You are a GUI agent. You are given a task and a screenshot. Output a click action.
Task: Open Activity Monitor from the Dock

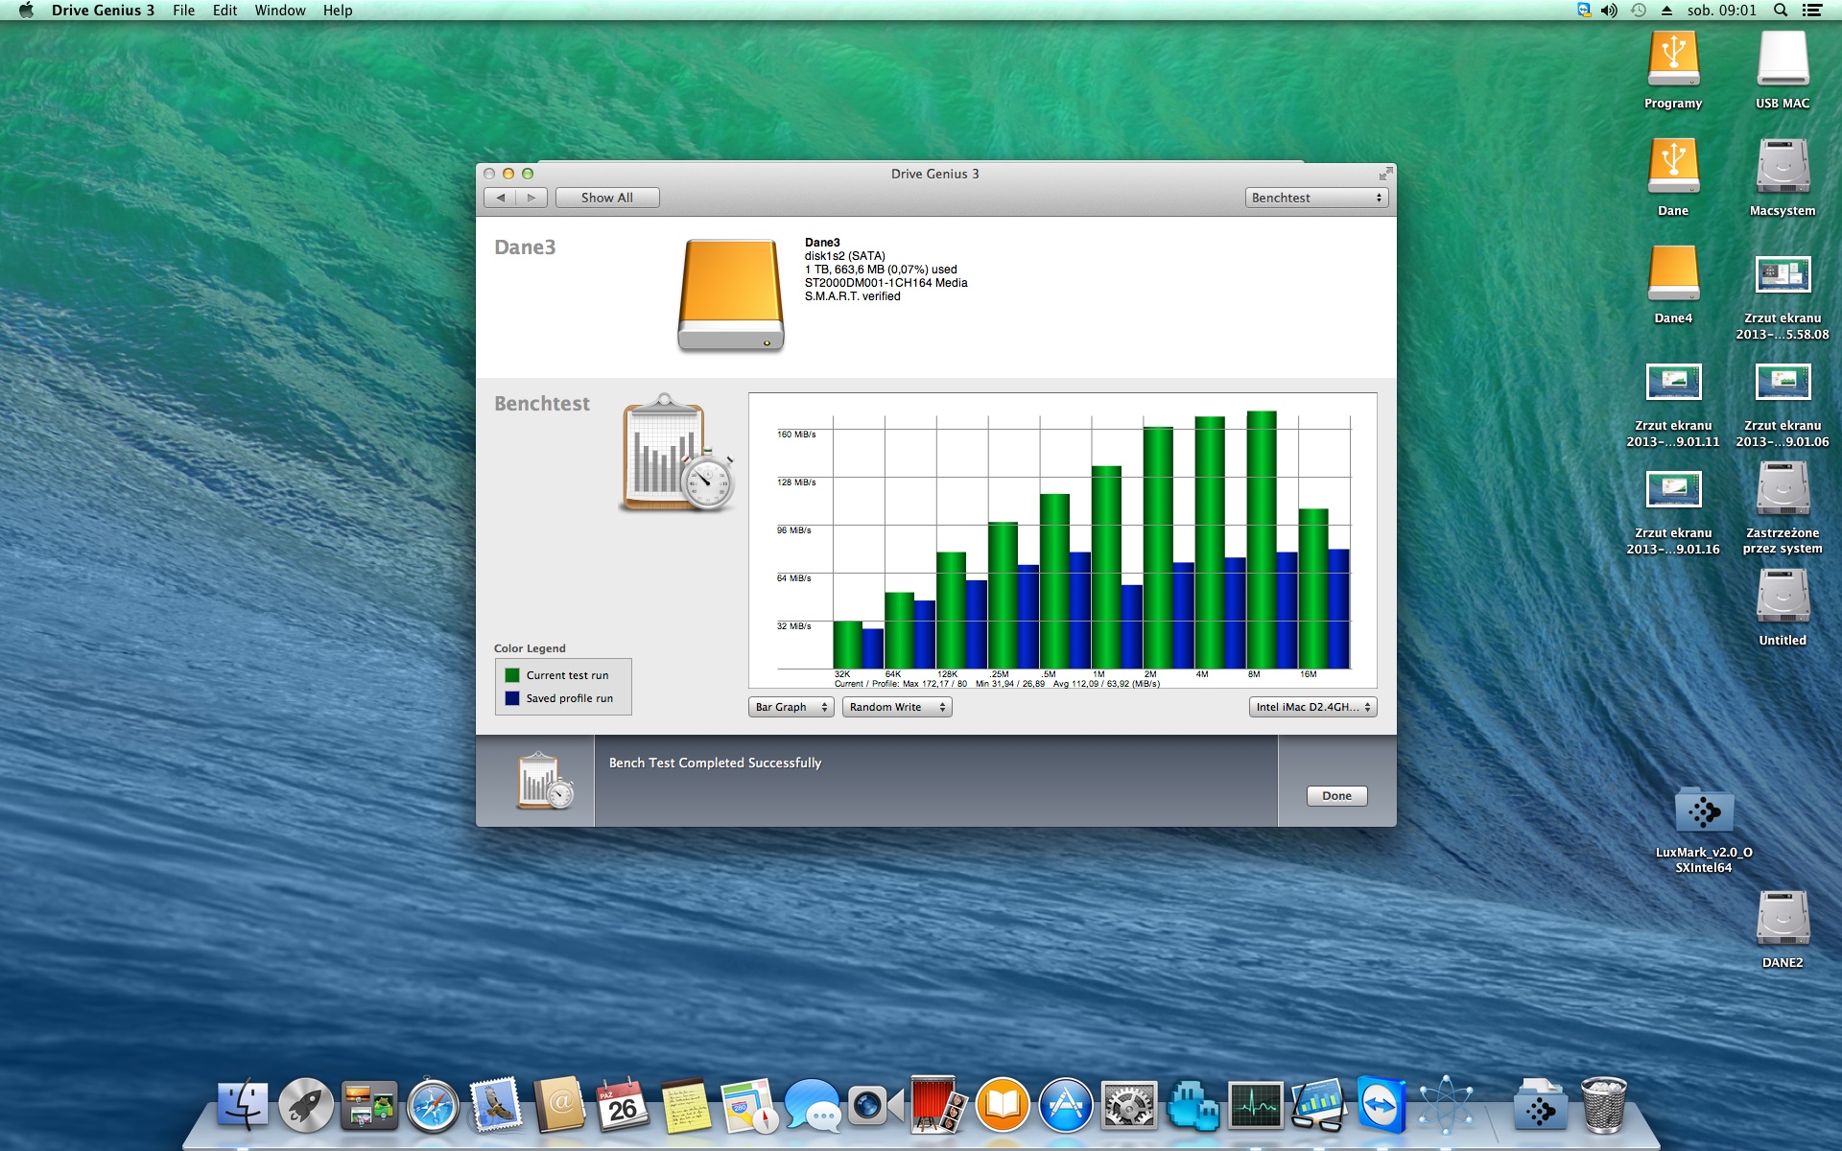click(x=1256, y=1105)
